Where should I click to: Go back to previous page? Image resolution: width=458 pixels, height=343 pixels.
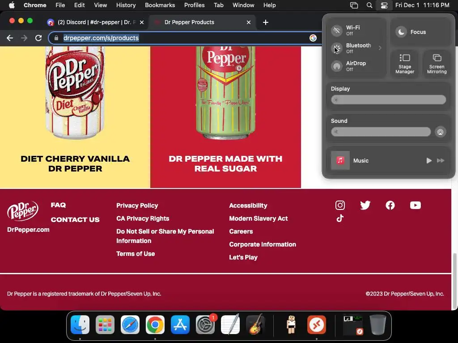coord(10,38)
